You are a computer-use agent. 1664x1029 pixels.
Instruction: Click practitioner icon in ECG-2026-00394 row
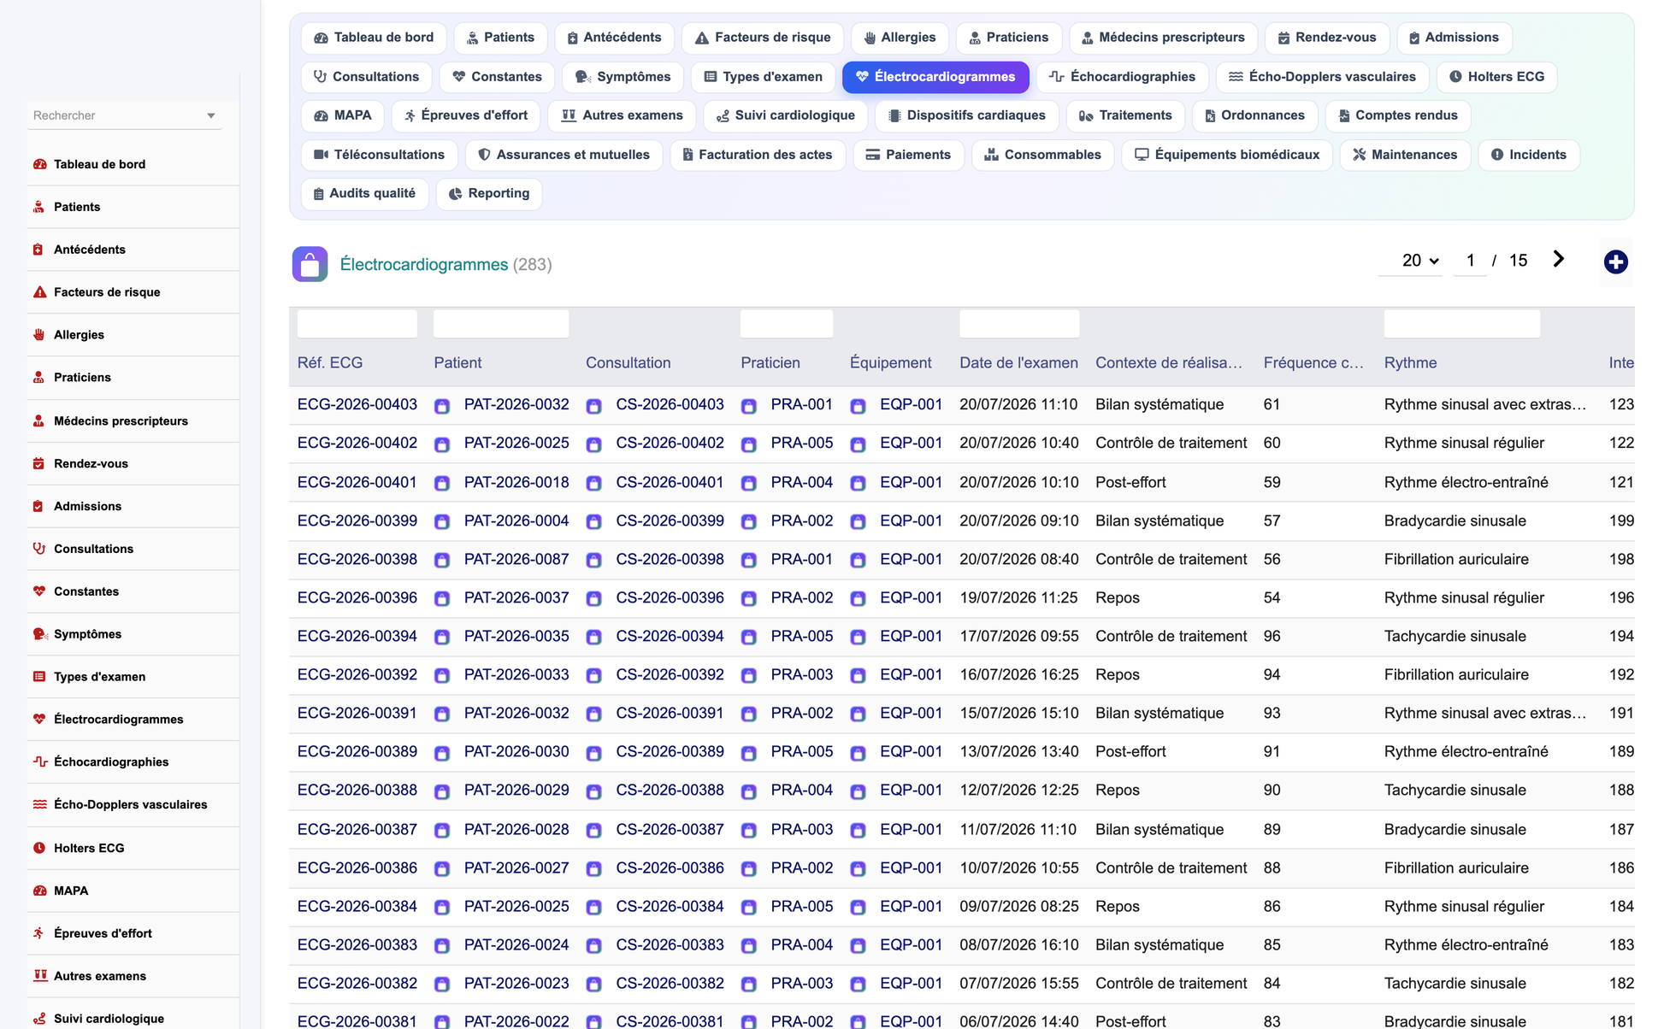[x=748, y=637]
